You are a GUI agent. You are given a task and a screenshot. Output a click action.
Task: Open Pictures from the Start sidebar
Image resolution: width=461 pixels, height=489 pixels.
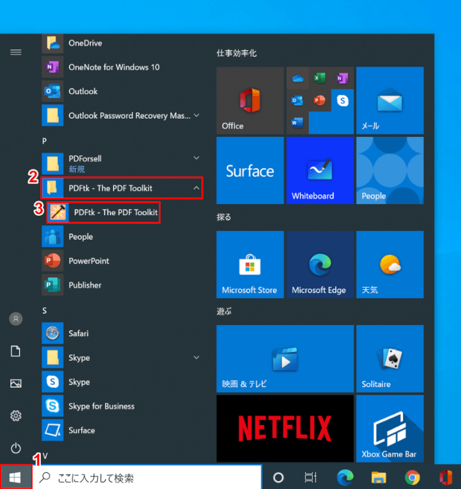coord(16,383)
